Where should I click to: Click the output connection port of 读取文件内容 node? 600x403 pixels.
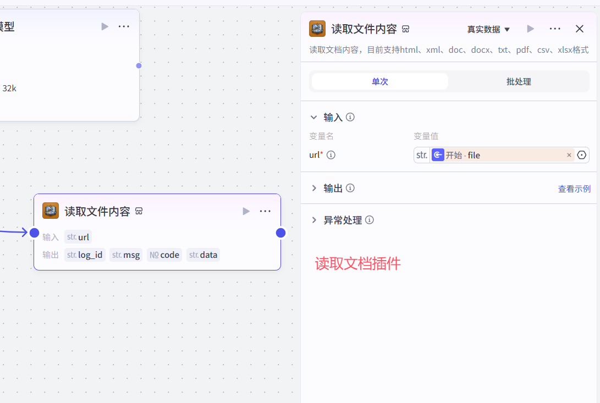(x=280, y=233)
